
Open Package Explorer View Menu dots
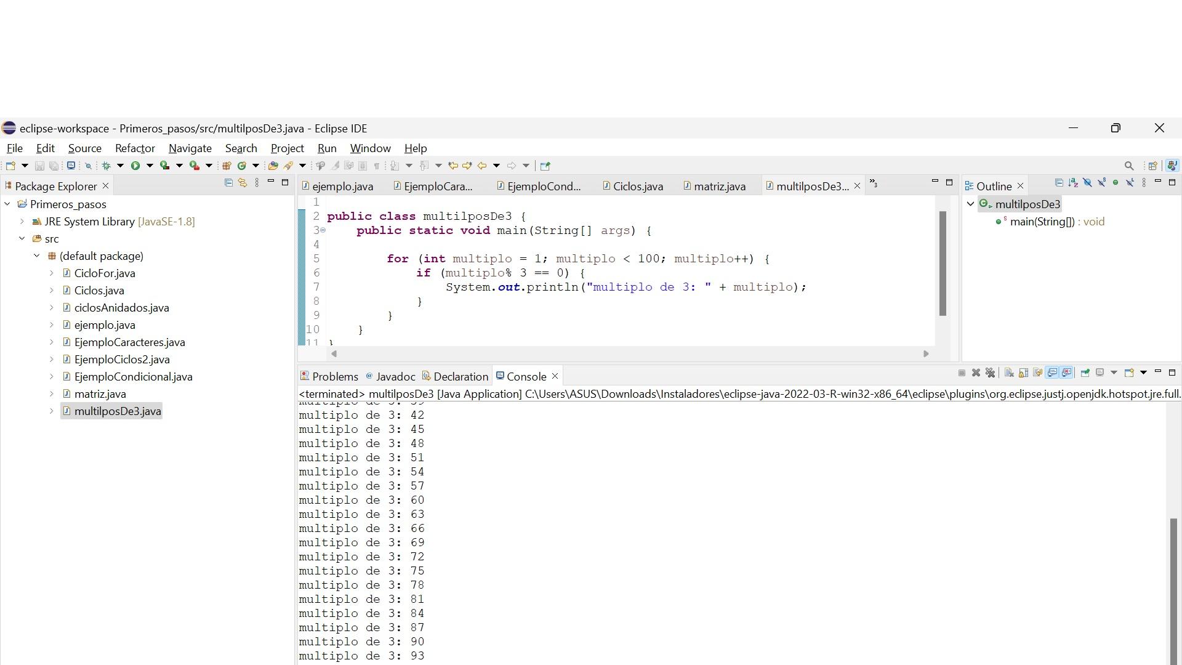(x=257, y=183)
